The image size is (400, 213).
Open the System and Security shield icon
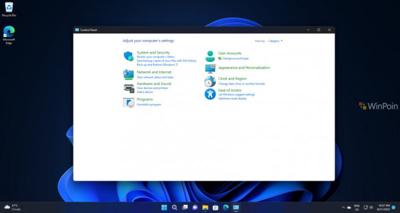tap(128, 56)
